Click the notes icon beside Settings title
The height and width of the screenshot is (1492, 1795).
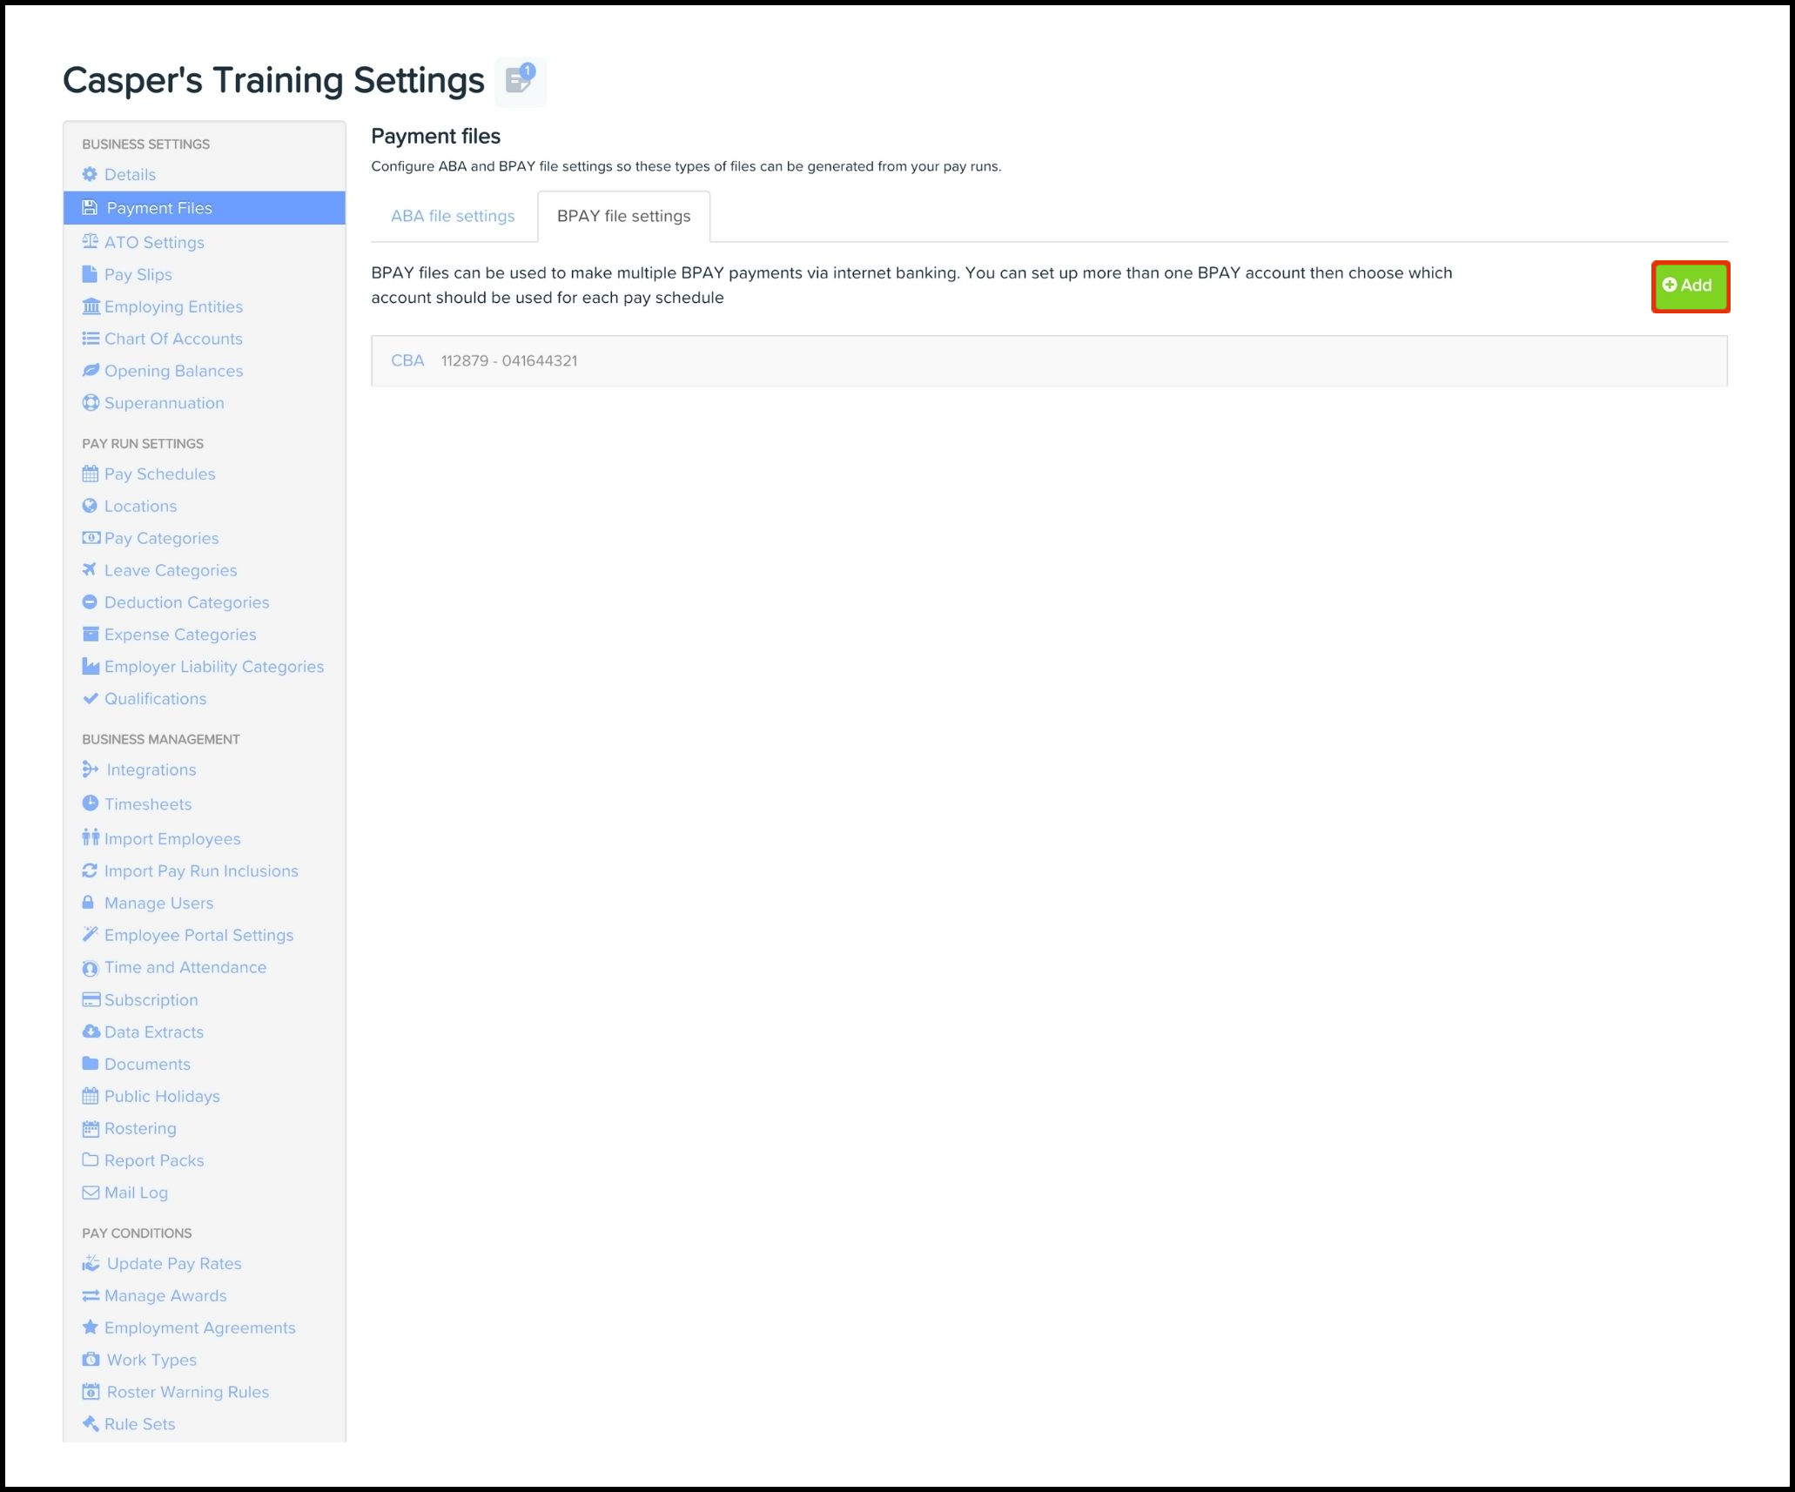click(x=520, y=82)
